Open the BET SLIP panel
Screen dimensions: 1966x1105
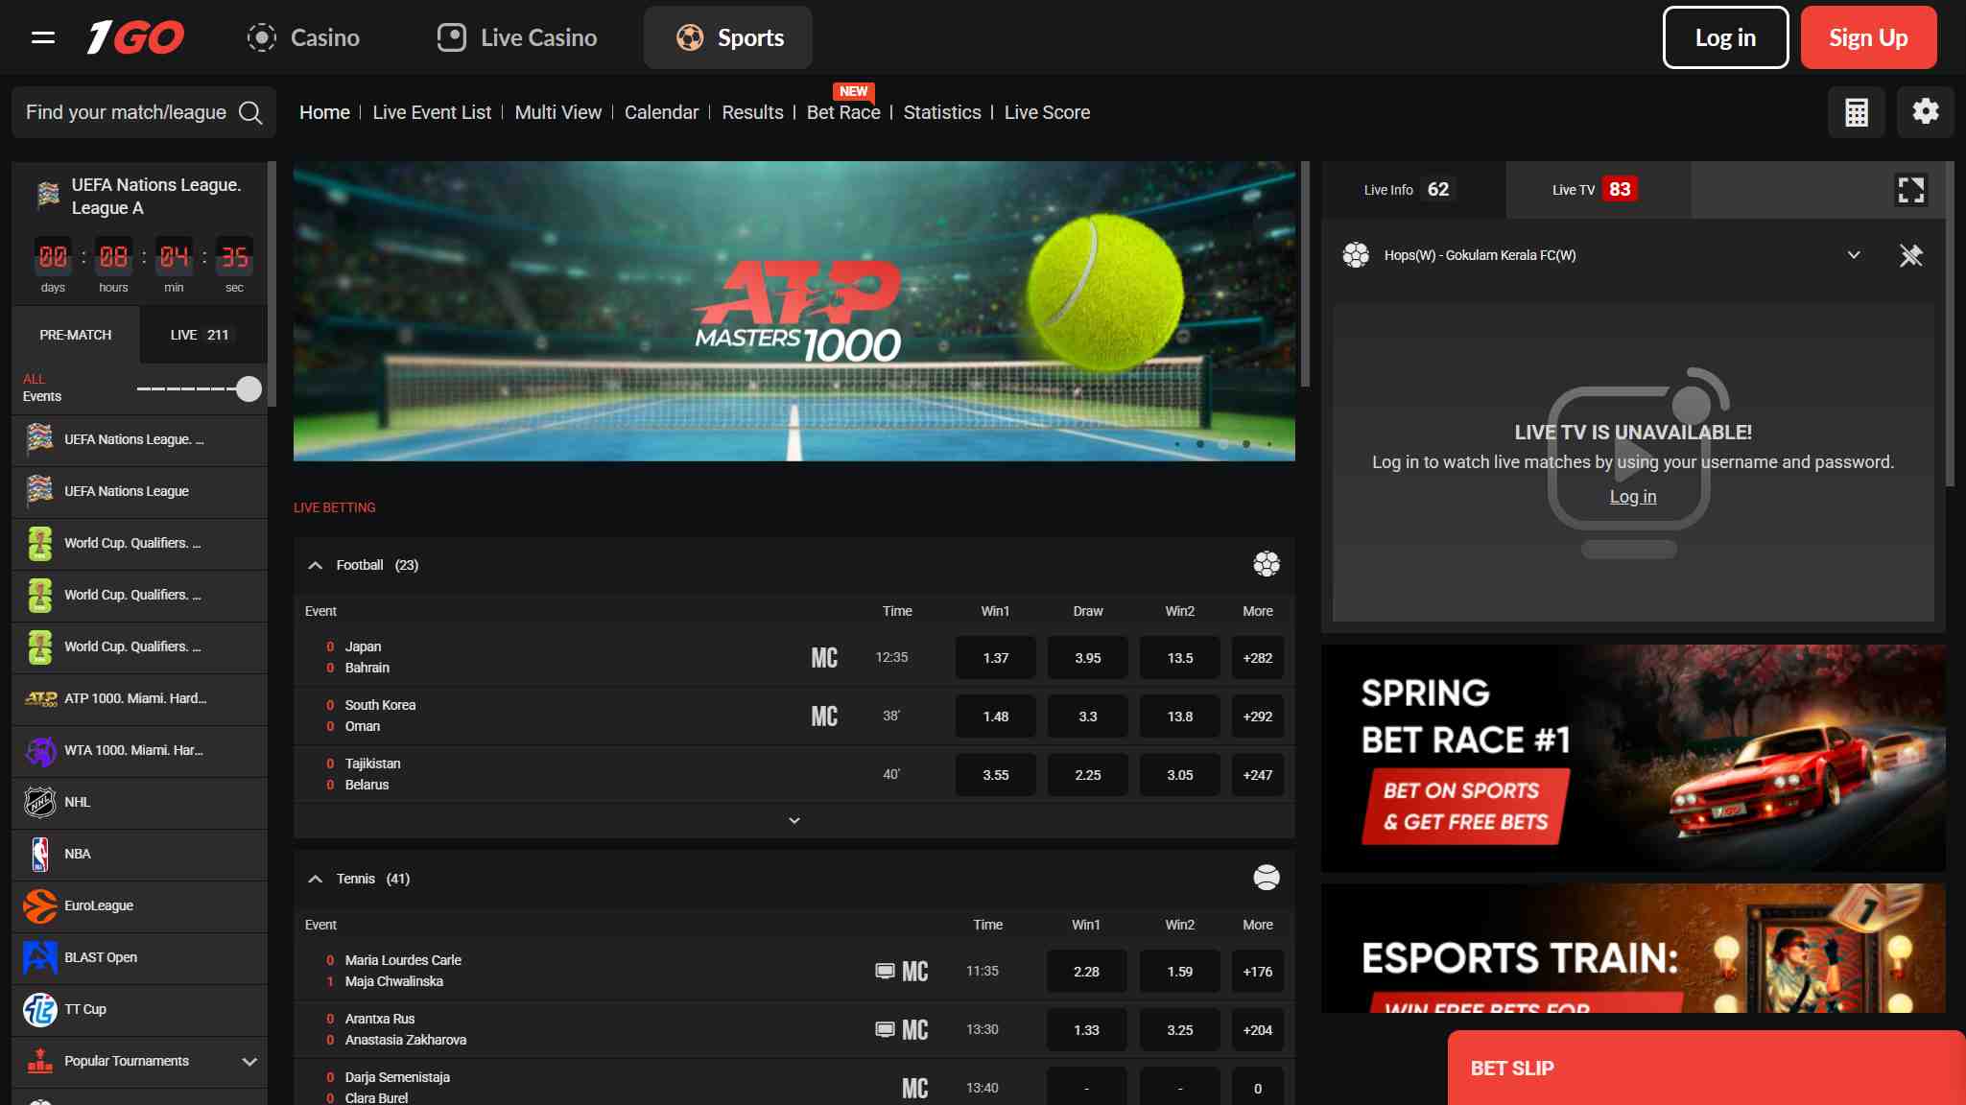pyautogui.click(x=1706, y=1068)
